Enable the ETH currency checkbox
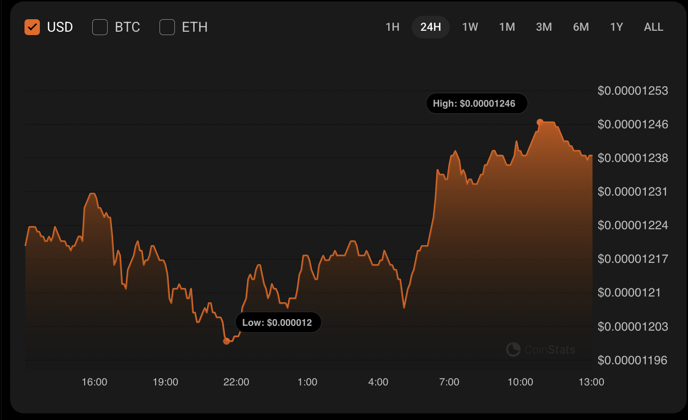Screen dimensions: 688x420 coord(167,27)
